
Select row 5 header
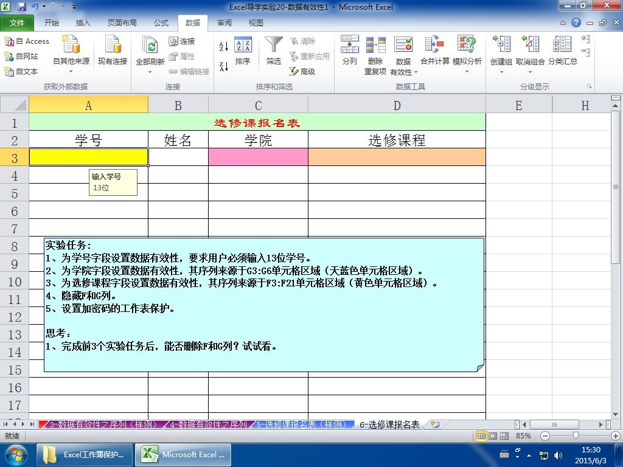[15, 193]
